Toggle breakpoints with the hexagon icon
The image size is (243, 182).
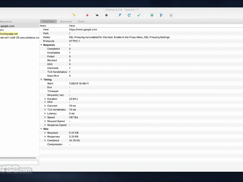[x=107, y=15]
